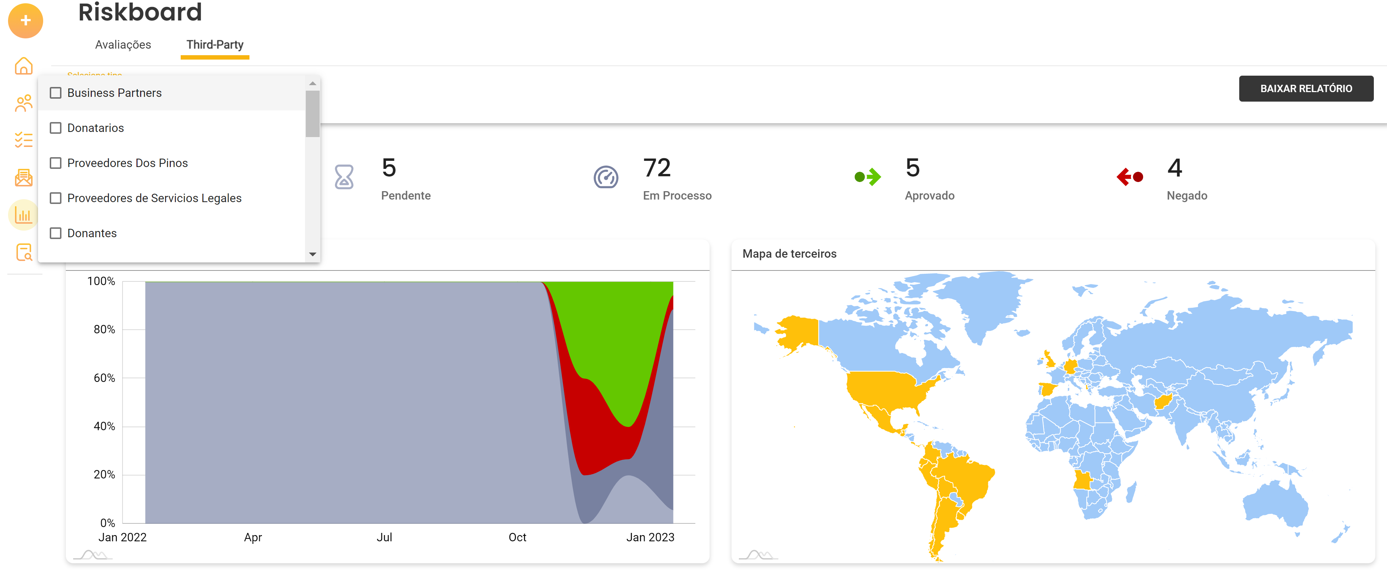
Task: Click the Negado count 4
Action: coord(1174,168)
